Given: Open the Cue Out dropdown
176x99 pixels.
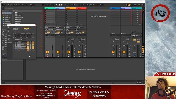Looking at the screenshot, I should point(136,34).
